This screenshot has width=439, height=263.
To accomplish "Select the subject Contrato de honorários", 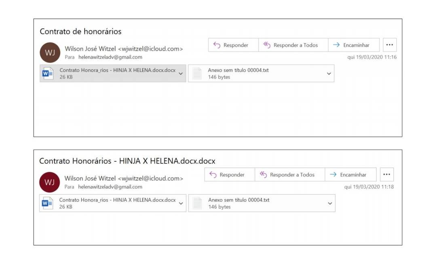I will click(80, 31).
